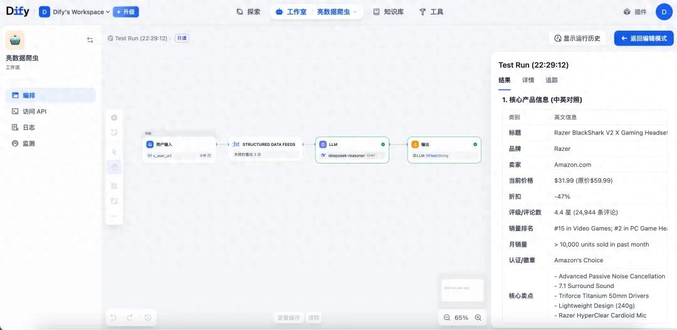Switch to 详情 tab in run panel
Viewport: 677px width, 330px height.
[528, 80]
